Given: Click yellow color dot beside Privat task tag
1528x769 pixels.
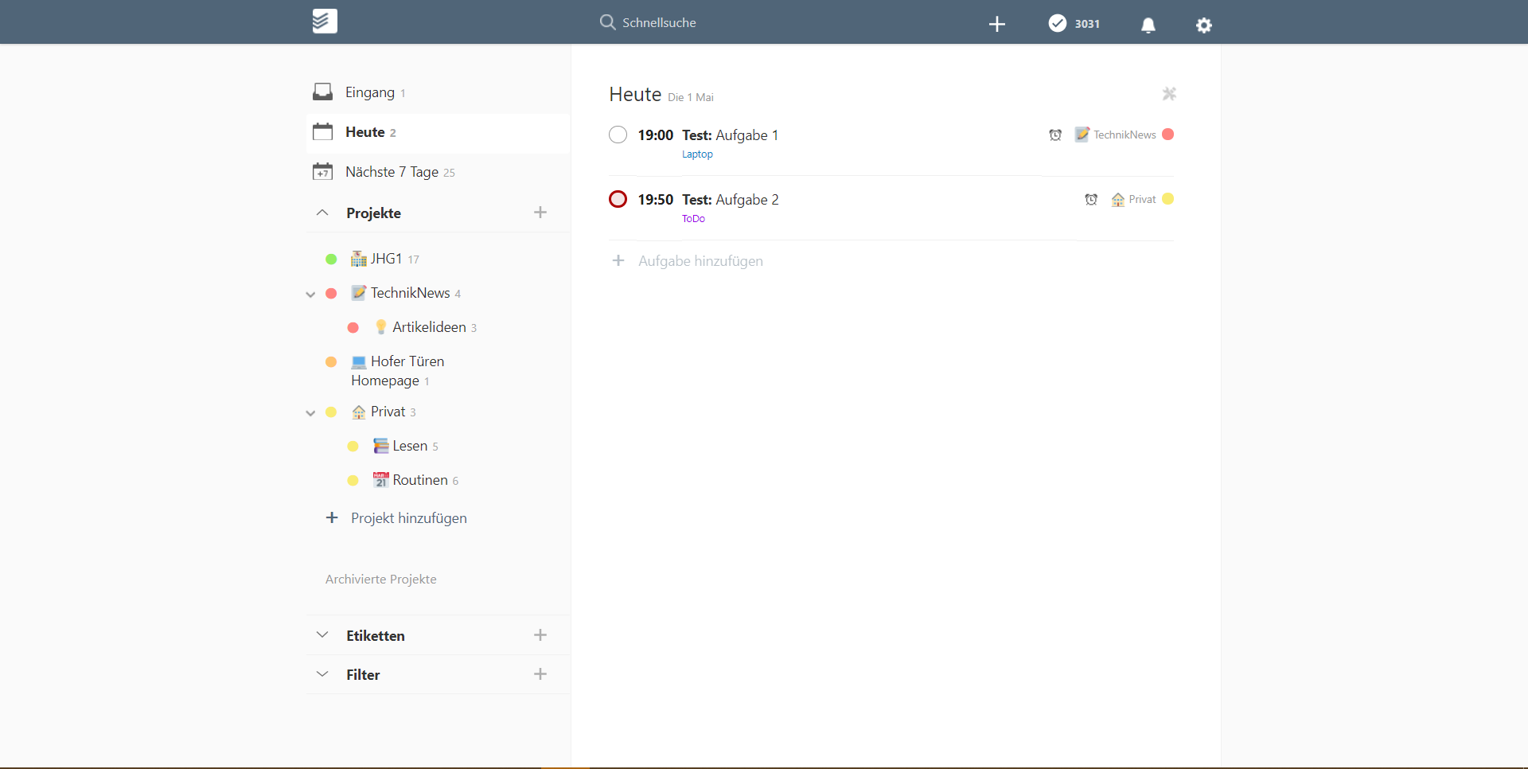Looking at the screenshot, I should 1168,199.
